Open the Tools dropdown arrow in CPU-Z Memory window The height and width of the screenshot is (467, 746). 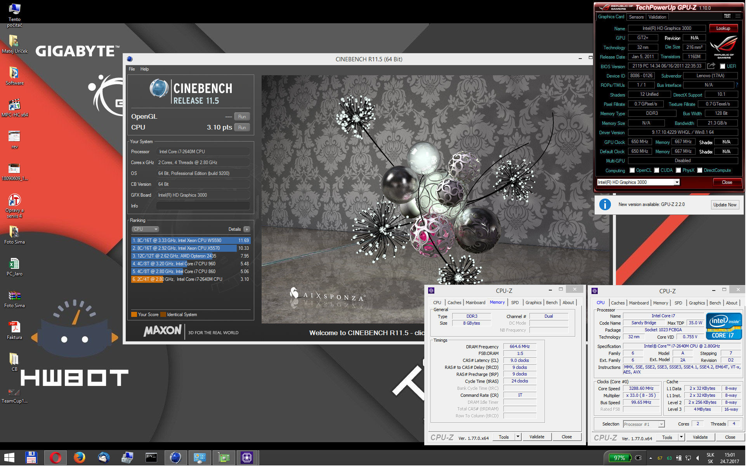click(518, 437)
